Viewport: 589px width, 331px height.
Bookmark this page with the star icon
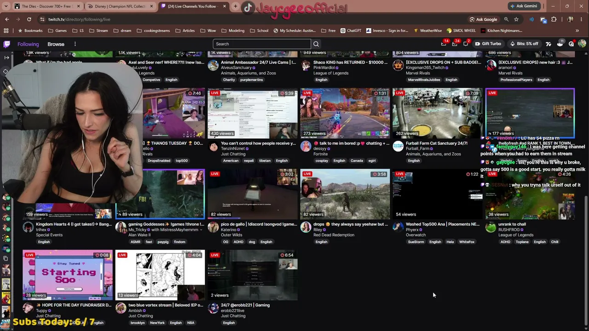click(x=516, y=19)
